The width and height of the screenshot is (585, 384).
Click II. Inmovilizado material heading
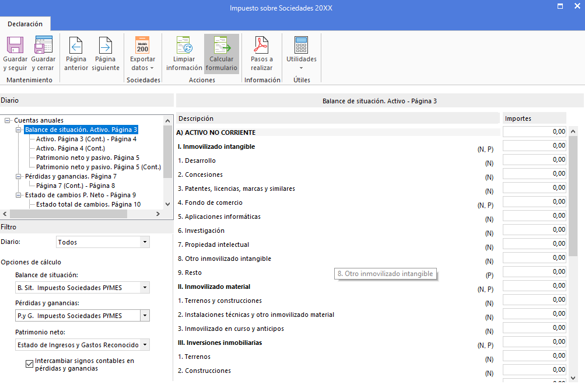point(214,287)
